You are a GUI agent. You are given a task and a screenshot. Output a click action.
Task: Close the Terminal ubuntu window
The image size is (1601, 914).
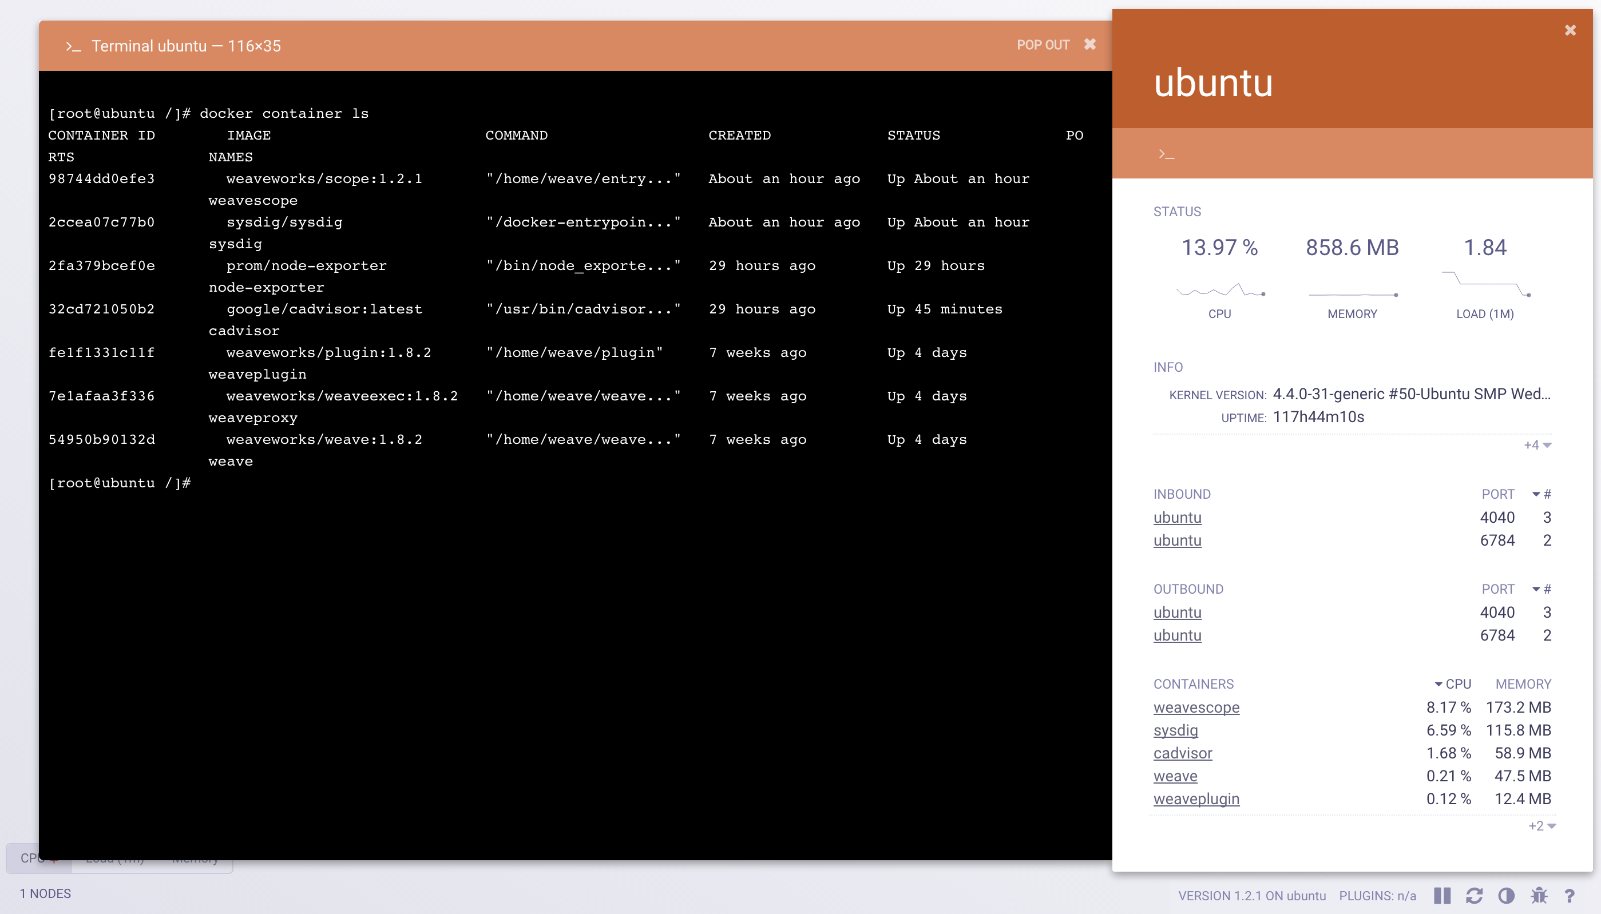coord(1090,44)
